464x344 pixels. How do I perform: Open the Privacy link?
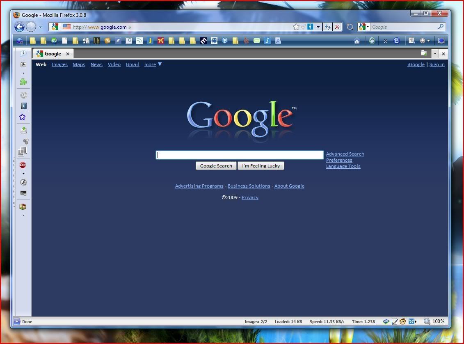point(250,197)
